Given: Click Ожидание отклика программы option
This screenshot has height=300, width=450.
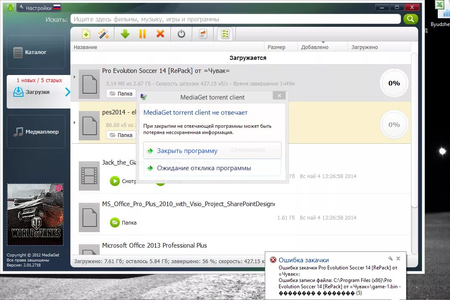Looking at the screenshot, I should [212, 168].
